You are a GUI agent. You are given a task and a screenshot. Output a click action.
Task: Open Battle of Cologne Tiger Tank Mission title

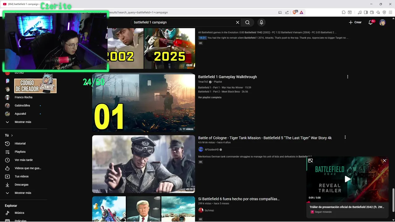[265, 138]
